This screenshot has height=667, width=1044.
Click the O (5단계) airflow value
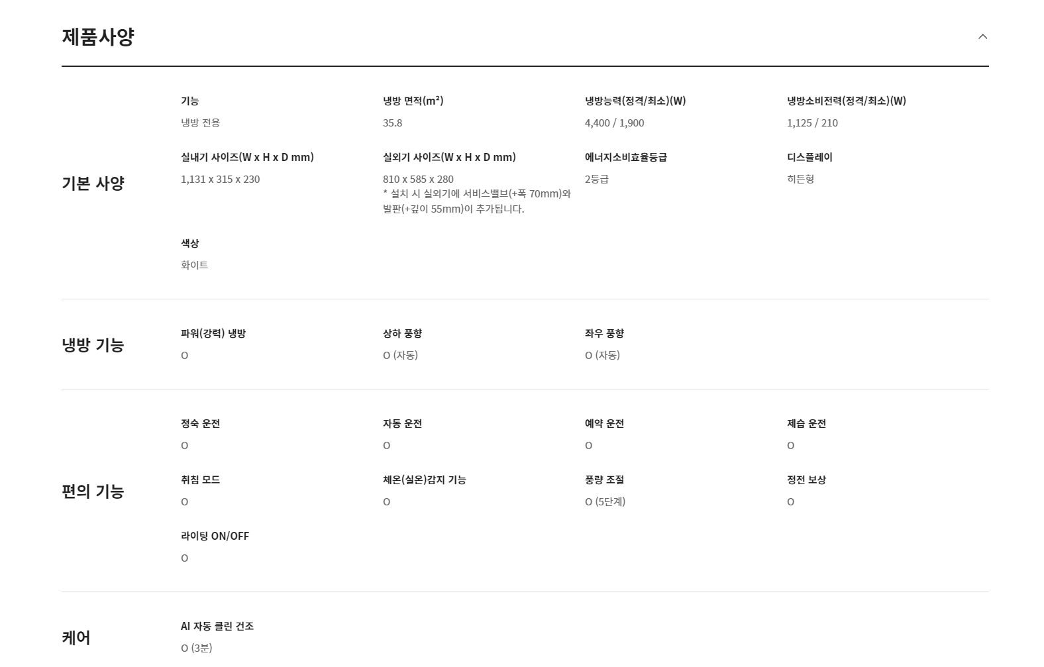pyautogui.click(x=605, y=502)
